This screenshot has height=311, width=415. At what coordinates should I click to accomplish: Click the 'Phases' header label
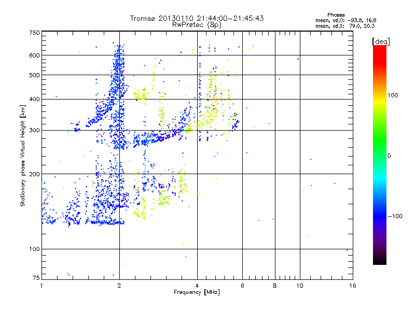tap(336, 15)
